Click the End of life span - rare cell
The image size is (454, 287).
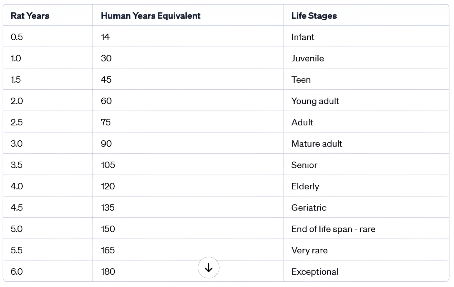coord(333,229)
